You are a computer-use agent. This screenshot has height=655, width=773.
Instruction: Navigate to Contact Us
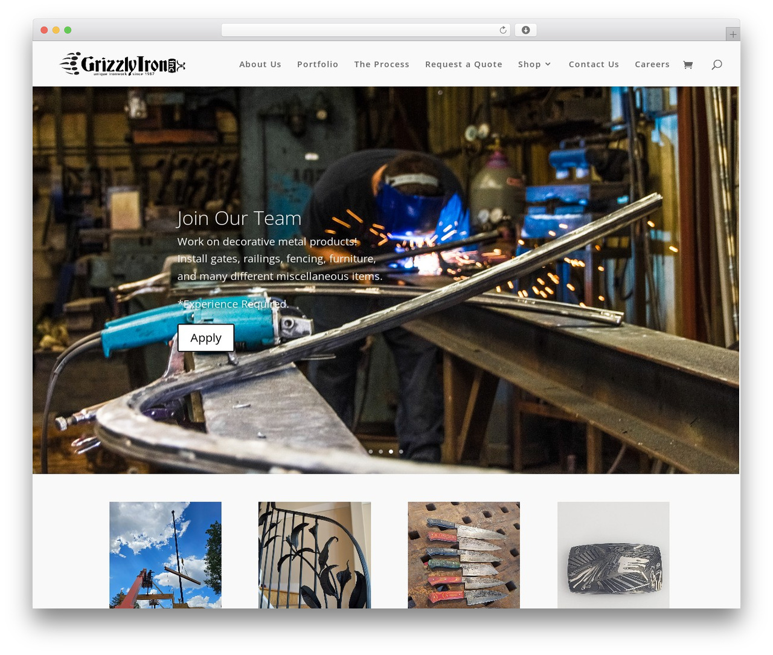pyautogui.click(x=594, y=64)
